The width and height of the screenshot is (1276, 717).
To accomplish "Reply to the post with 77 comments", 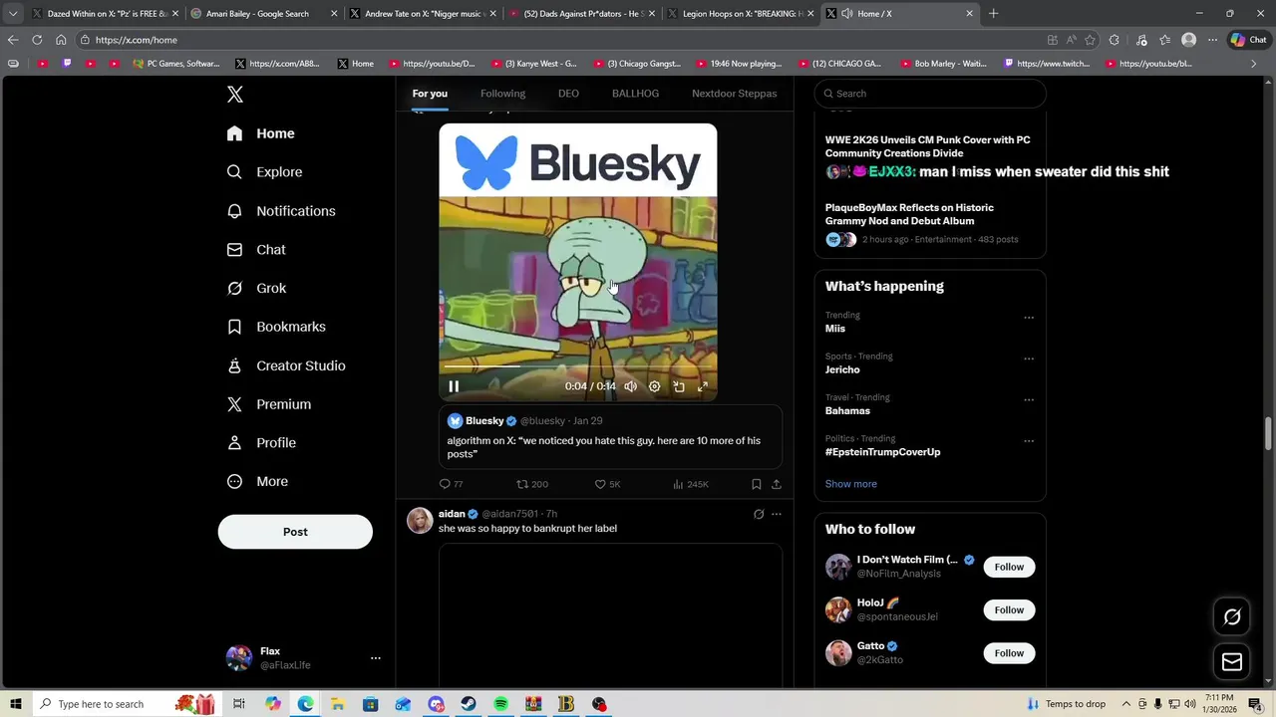I will click(x=452, y=484).
